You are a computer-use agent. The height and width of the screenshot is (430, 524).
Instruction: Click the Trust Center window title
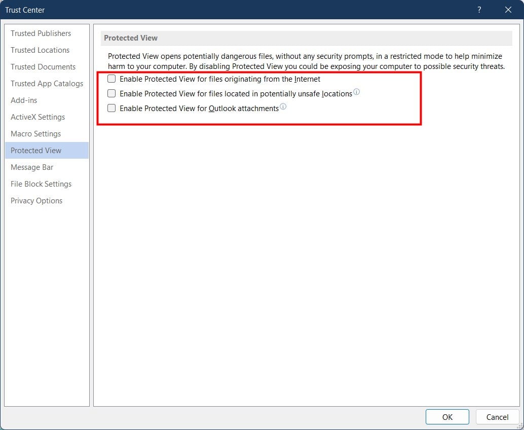coord(25,10)
